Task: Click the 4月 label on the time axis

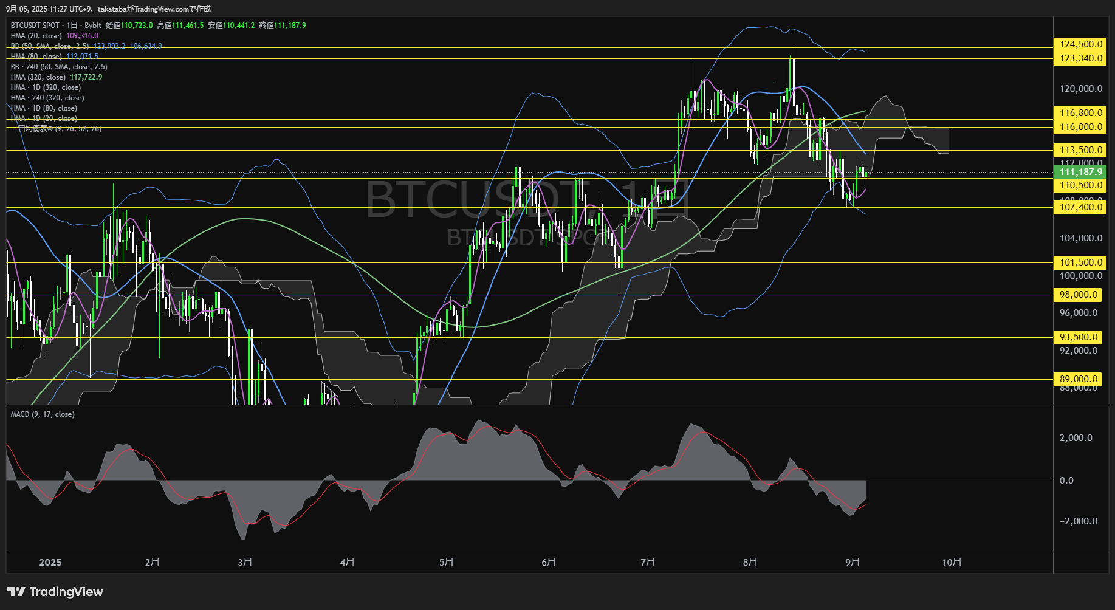Action: (347, 563)
